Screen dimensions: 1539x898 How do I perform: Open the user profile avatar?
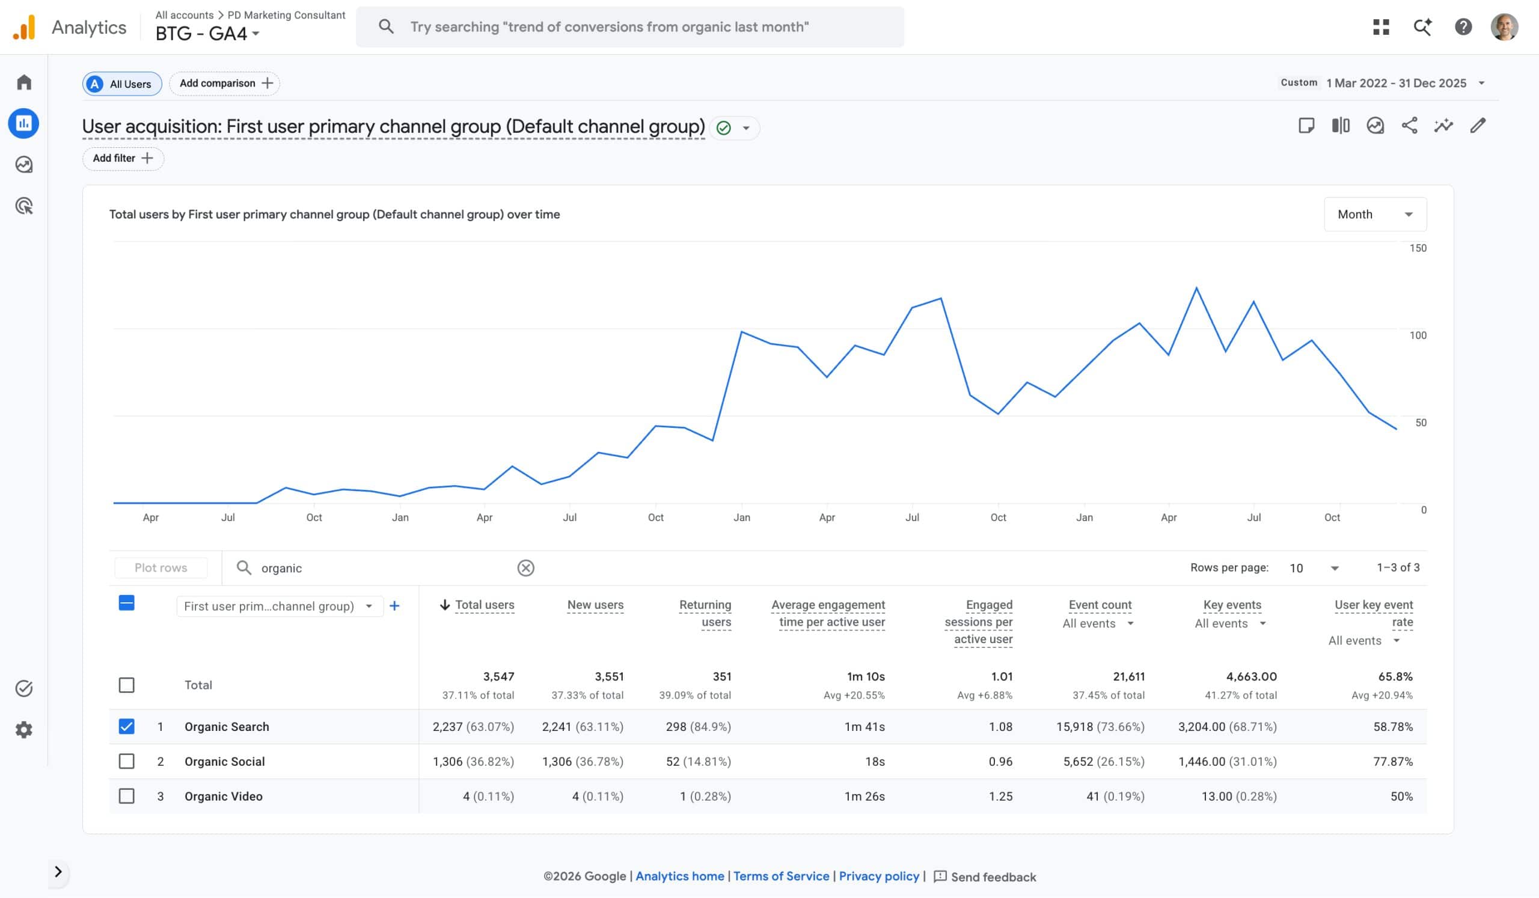(1504, 27)
